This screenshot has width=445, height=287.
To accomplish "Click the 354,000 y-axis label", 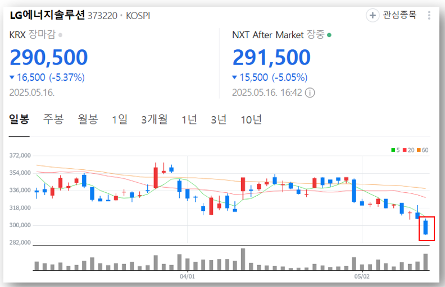I will [20, 173].
